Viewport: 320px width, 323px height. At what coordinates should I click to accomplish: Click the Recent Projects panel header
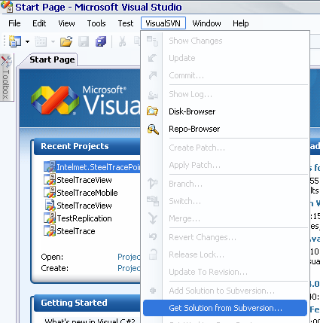tap(87, 146)
